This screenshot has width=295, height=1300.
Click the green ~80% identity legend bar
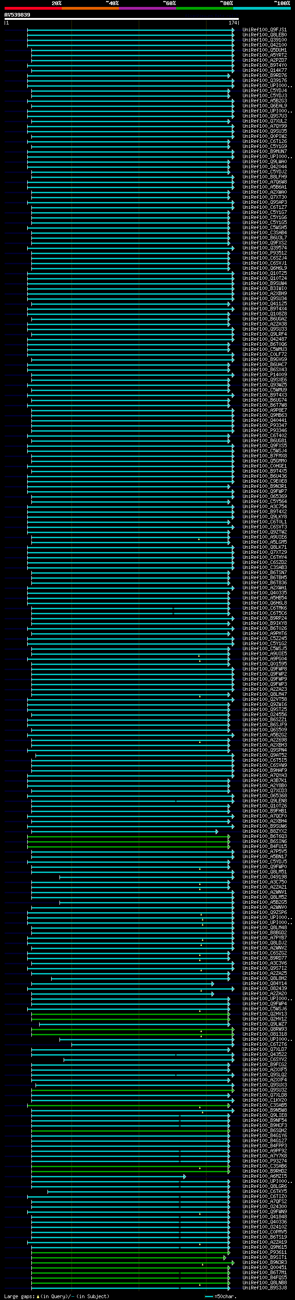[x=205, y=8]
